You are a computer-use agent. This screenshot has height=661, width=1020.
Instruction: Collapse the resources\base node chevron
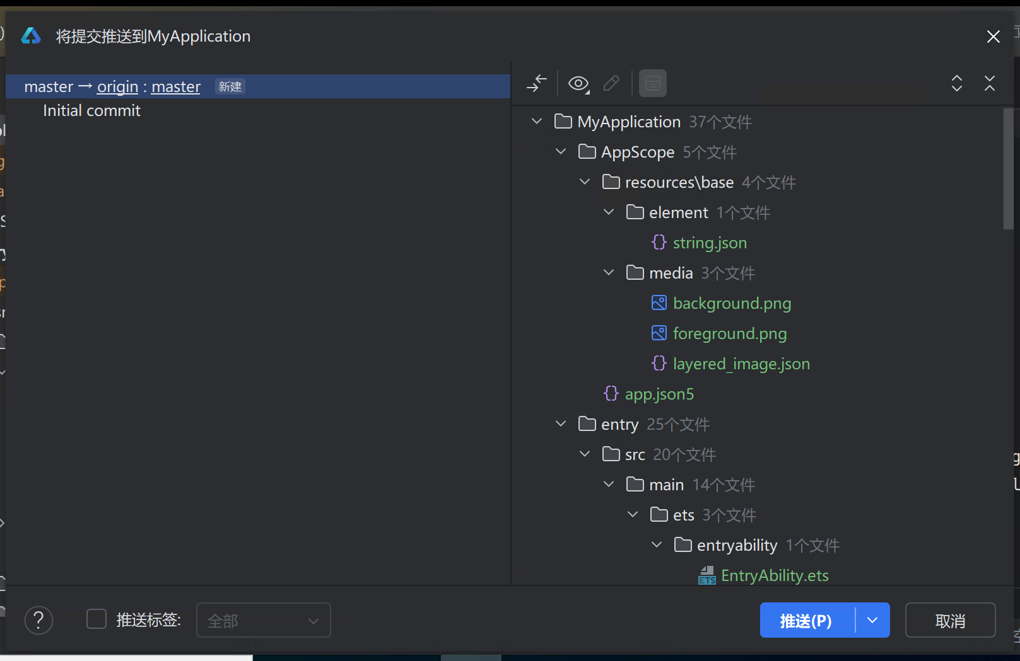point(585,181)
